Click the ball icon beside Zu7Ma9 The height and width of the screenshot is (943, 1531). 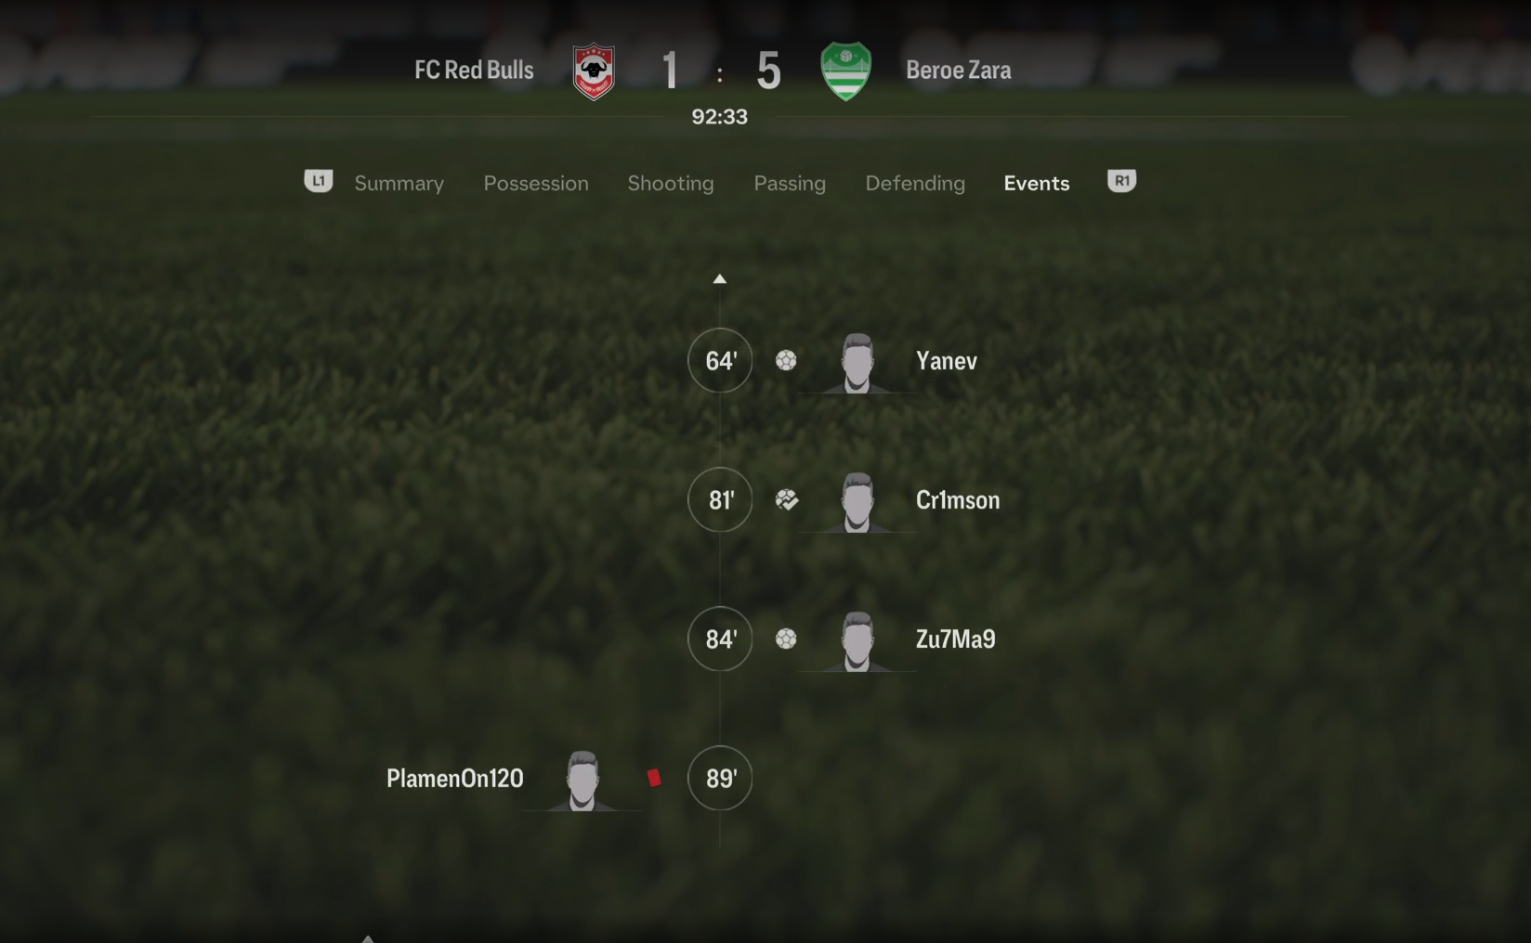coord(786,639)
